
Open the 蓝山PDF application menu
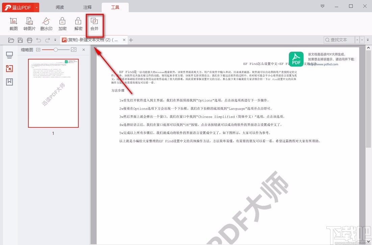click(x=18, y=7)
